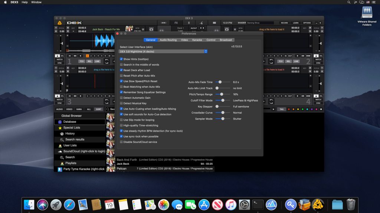Click the DEX logo icon at top-left
The height and width of the screenshot is (213, 380).
(59, 23)
